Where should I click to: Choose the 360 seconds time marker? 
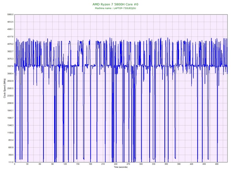[x=166, y=164]
